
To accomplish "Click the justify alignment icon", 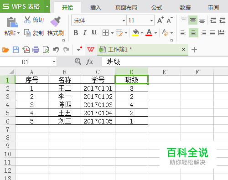I will [x=212, y=33].
